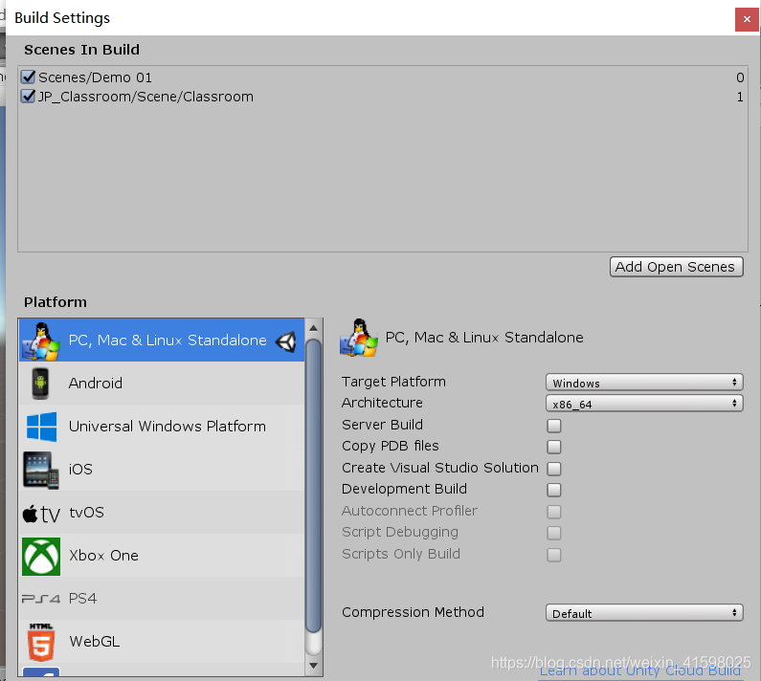Click the Development Build label
The image size is (761, 681).
404,489
